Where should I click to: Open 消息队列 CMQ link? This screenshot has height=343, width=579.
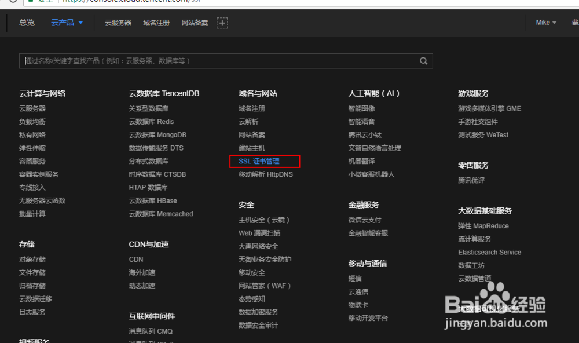click(151, 331)
